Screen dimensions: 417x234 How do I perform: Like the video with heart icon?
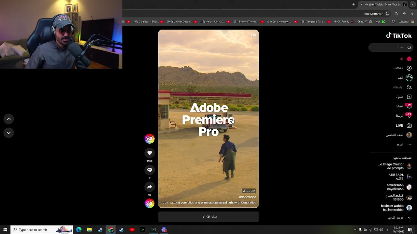coord(150,153)
